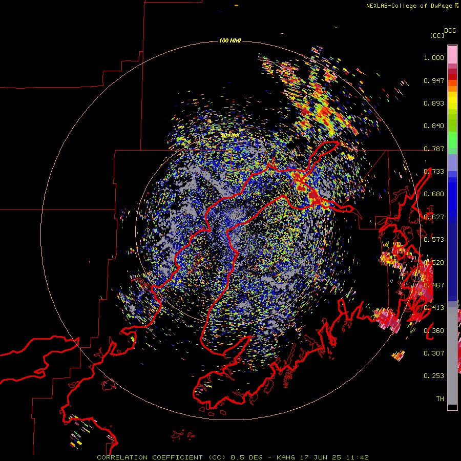Pick the blue swatch beside 0.680 on the color bar
461x461 pixels.
(452, 197)
